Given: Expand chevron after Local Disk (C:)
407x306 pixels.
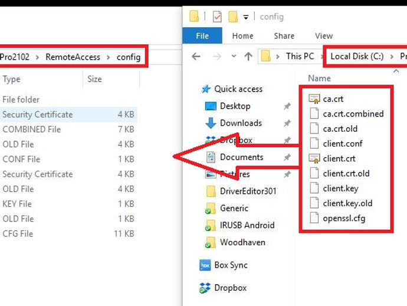Looking at the screenshot, I should click(392, 57).
